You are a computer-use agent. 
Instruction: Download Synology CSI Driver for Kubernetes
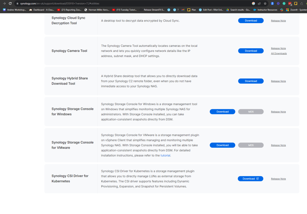tap(250, 179)
